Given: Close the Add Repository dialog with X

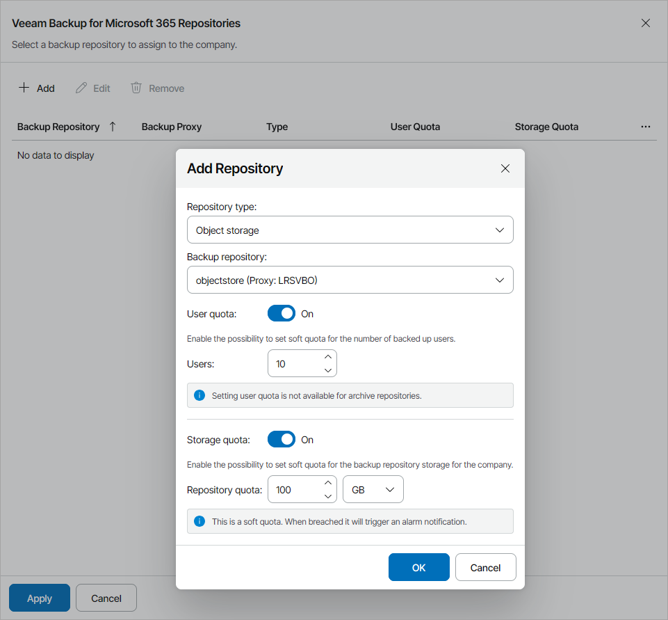Looking at the screenshot, I should [x=505, y=168].
